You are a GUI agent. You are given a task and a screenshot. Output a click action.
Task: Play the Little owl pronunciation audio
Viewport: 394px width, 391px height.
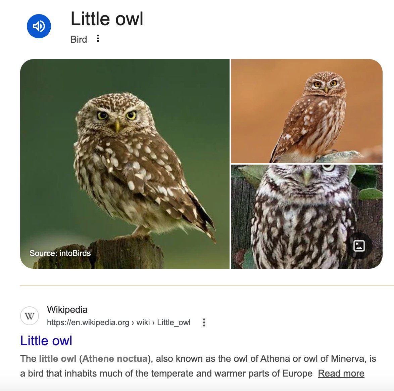39,26
